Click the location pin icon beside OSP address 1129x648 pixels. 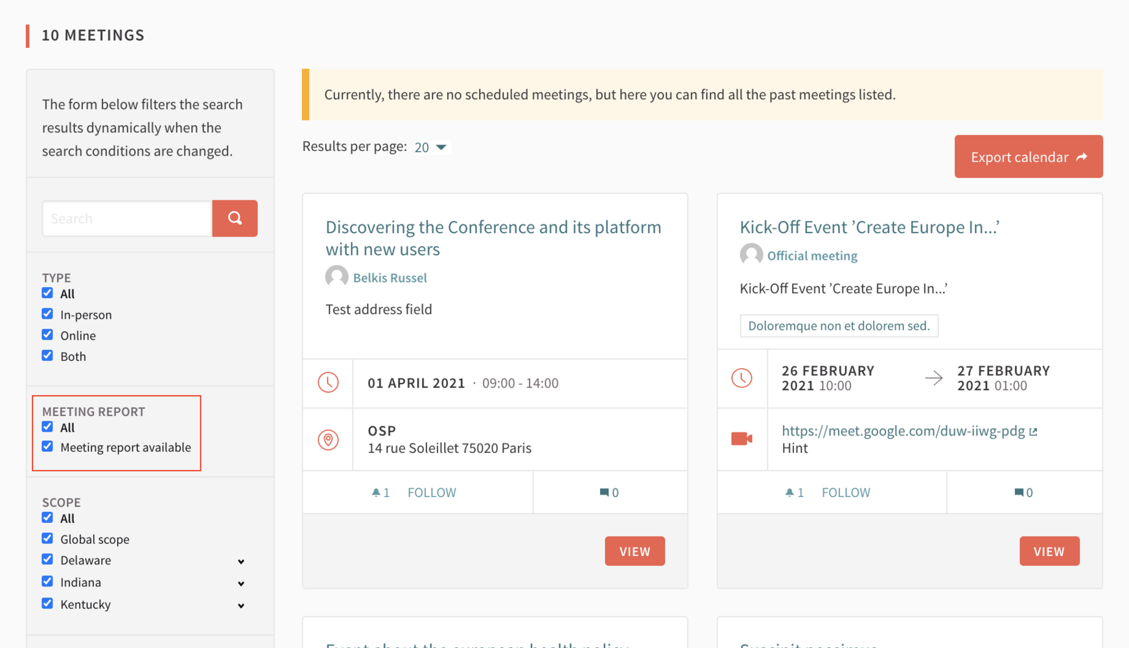[x=328, y=440]
